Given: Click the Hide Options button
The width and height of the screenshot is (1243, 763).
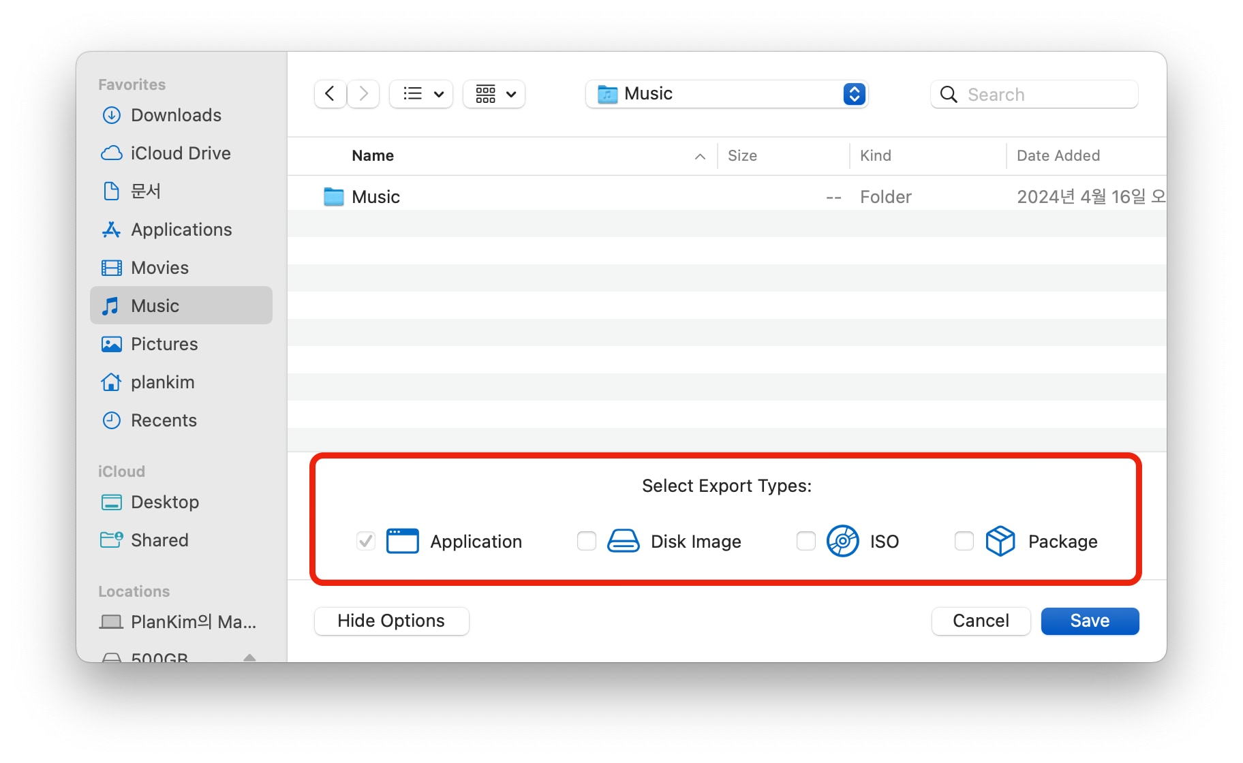Looking at the screenshot, I should tap(391, 621).
